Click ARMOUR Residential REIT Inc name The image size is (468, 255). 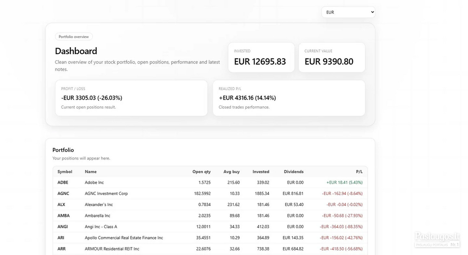coord(112,249)
